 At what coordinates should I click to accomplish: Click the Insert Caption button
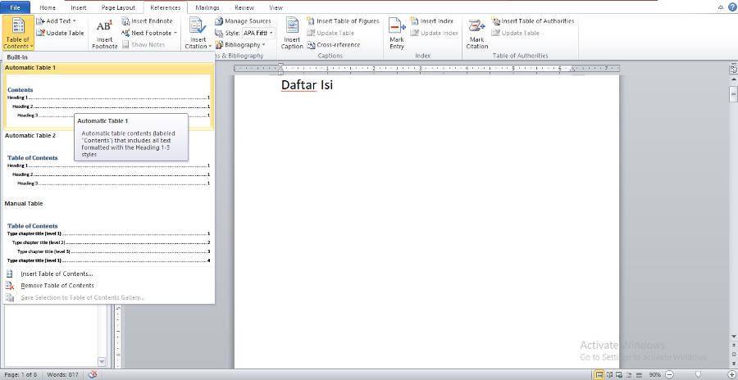pyautogui.click(x=292, y=33)
